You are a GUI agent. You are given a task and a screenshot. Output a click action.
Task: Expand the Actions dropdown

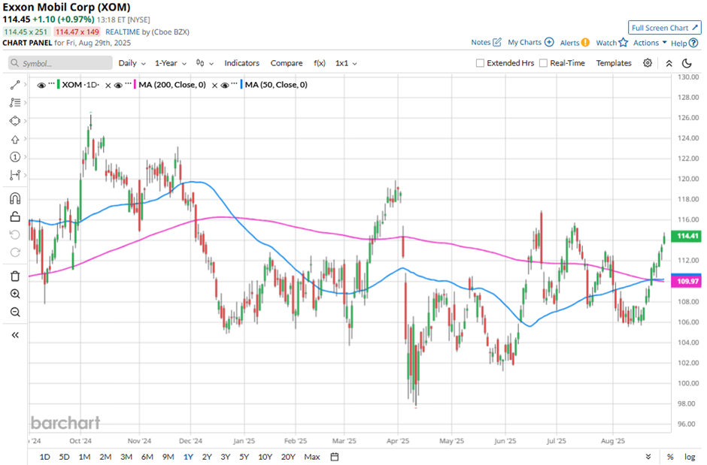tap(650, 43)
